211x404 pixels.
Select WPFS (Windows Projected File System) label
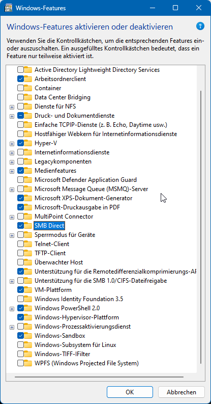(86, 363)
